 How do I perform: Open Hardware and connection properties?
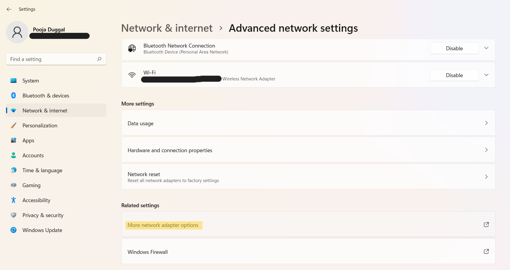coord(308,150)
